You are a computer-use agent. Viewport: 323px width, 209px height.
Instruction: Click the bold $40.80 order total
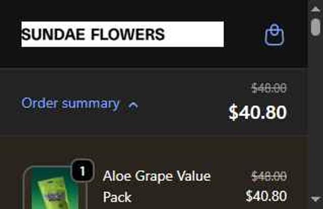[257, 112]
